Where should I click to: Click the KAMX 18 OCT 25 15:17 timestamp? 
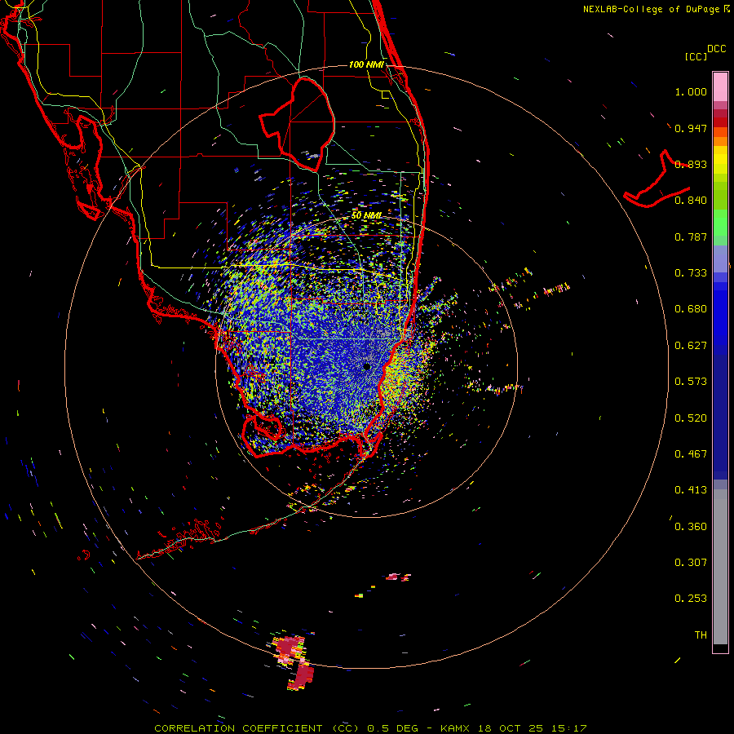coord(513,728)
